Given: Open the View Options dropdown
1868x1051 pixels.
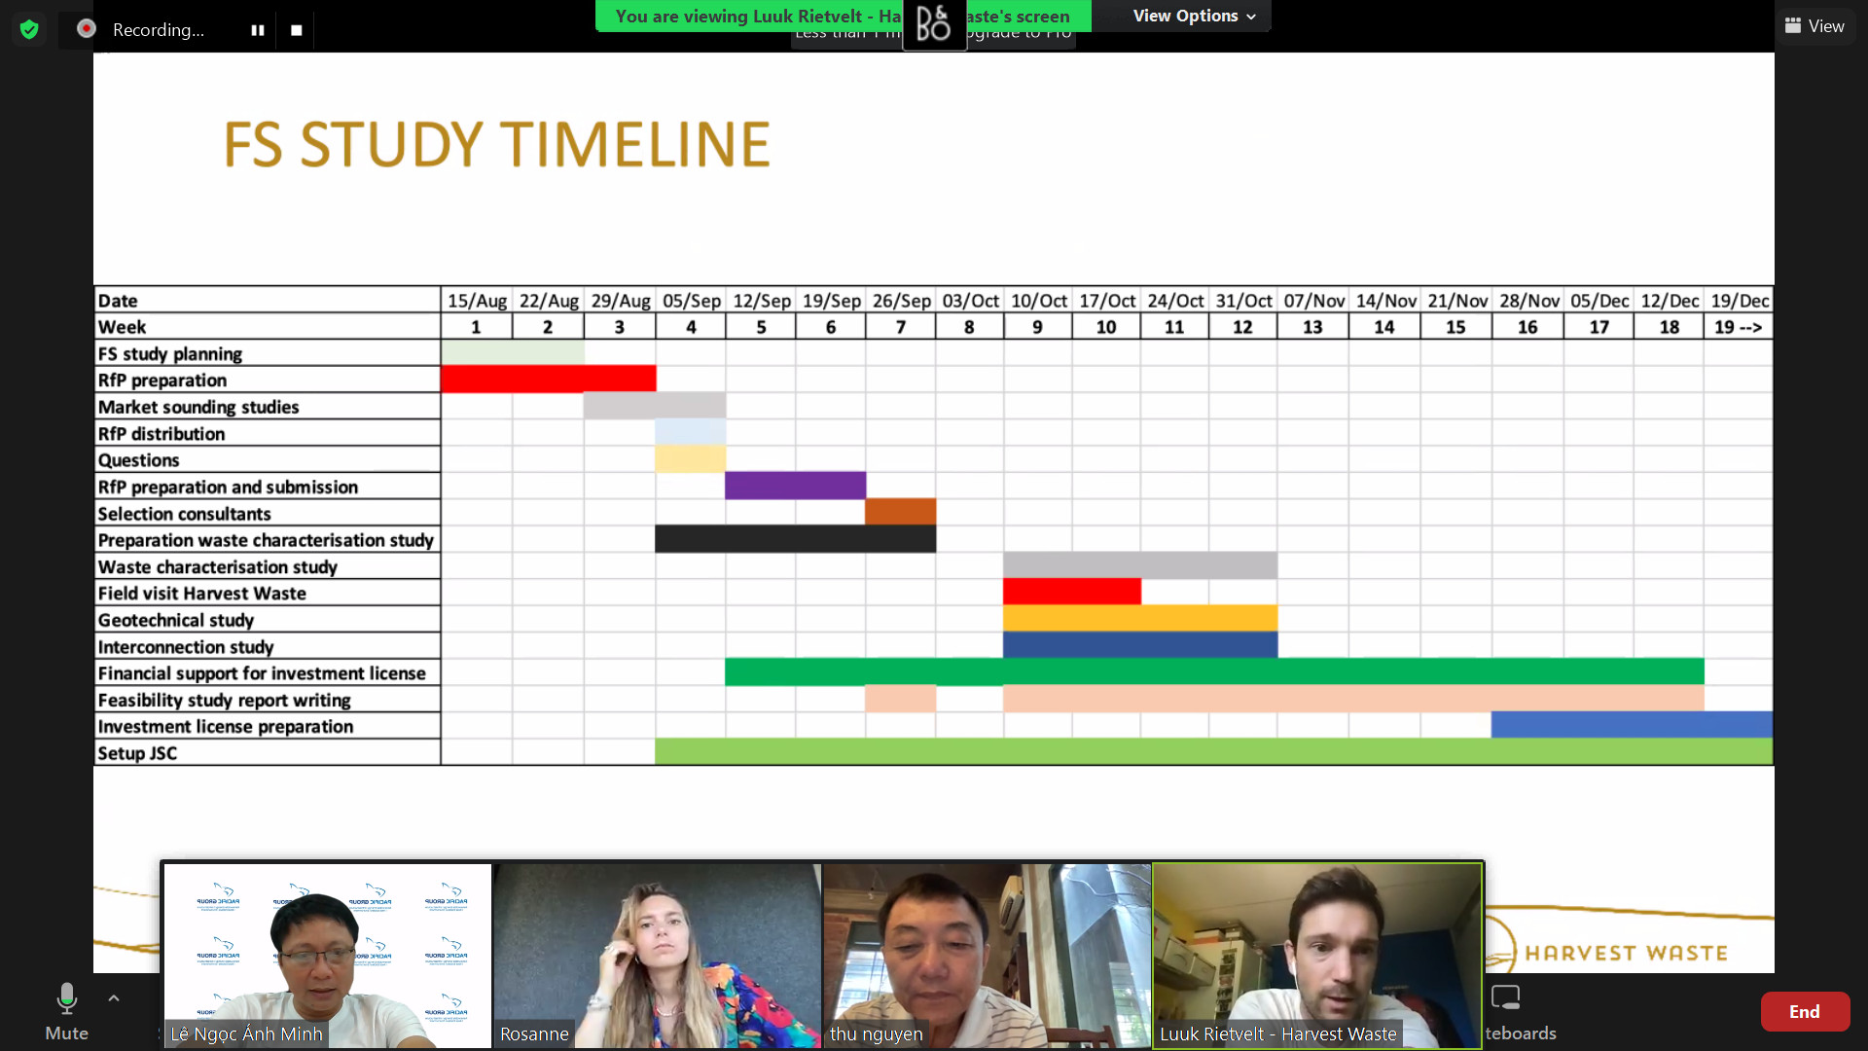Looking at the screenshot, I should (x=1194, y=16).
